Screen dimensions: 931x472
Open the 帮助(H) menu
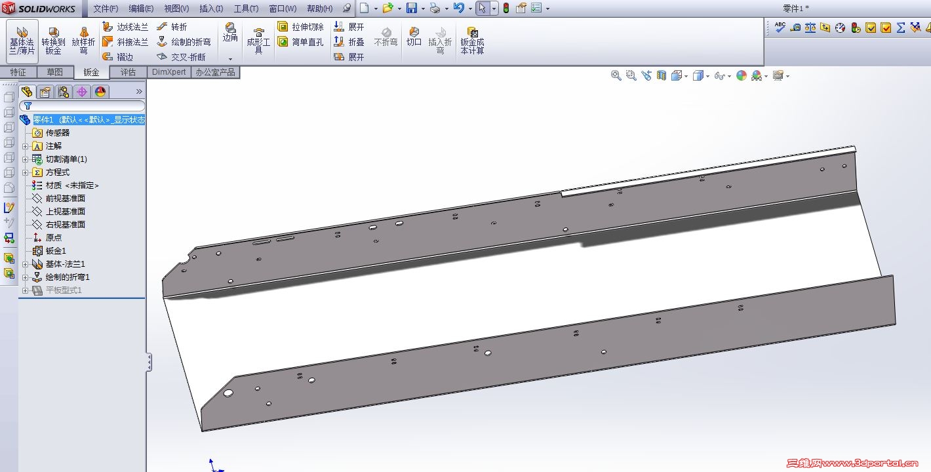(320, 9)
